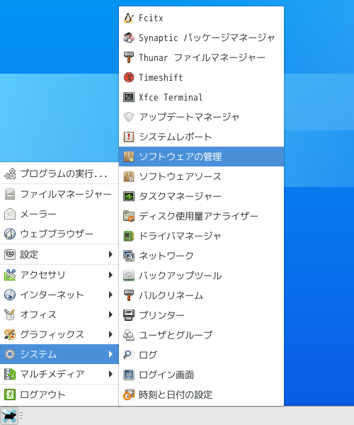Expand the インターネット submenu arrow

(x=110, y=295)
